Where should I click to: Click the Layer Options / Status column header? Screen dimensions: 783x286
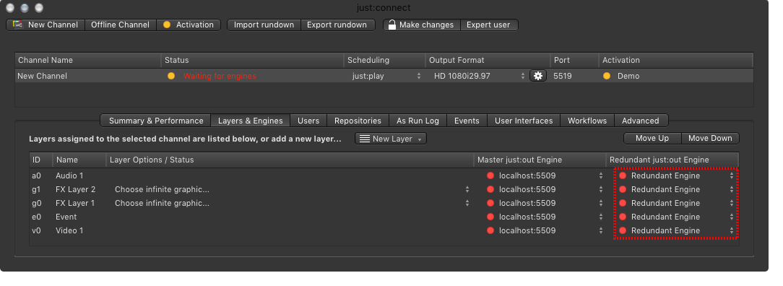(x=290, y=160)
